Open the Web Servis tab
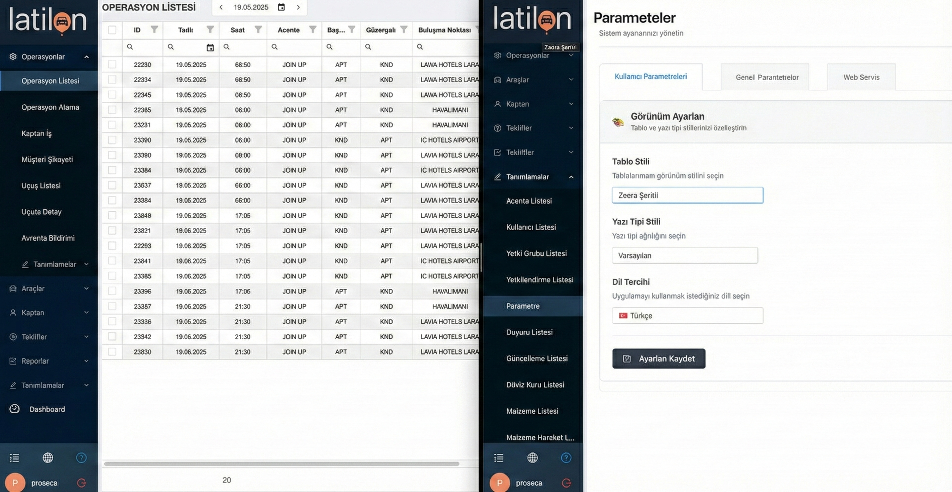This screenshot has height=492, width=952. (861, 77)
